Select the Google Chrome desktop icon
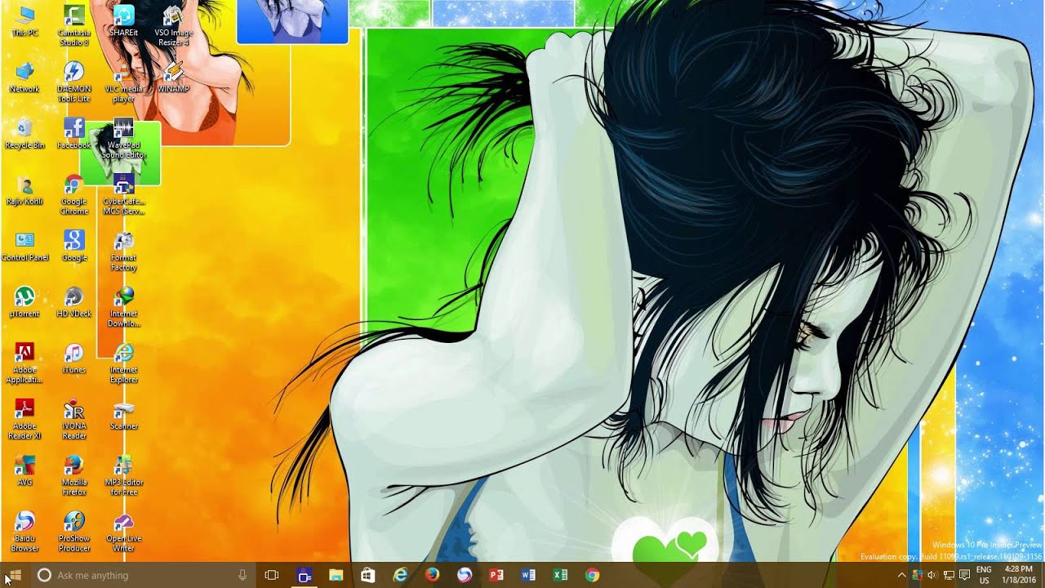The width and height of the screenshot is (1045, 588). (74, 195)
